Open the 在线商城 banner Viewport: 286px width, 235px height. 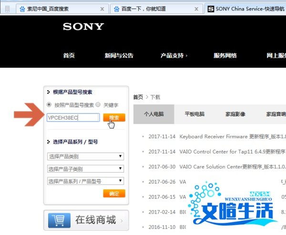tap(86, 220)
